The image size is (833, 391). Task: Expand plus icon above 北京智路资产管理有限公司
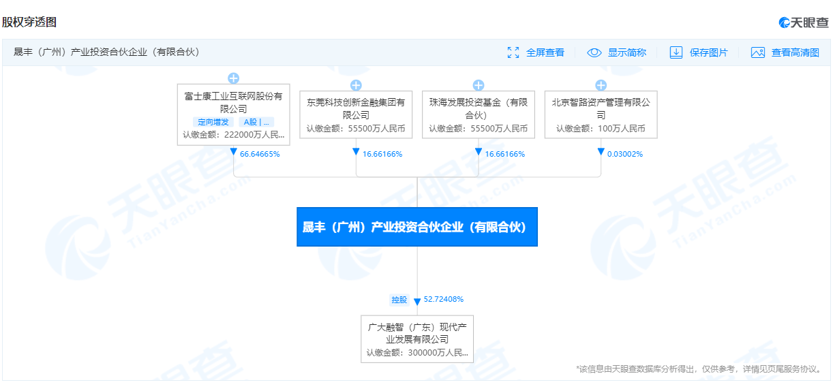tap(601, 85)
